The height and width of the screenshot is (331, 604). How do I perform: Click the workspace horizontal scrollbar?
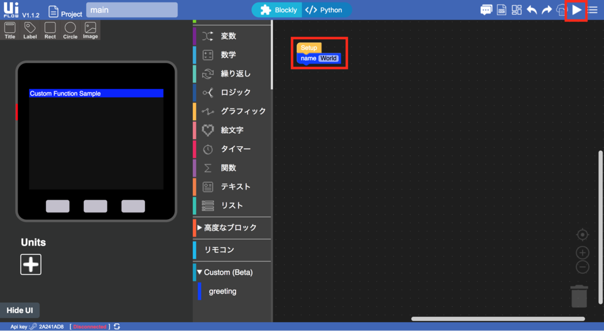[x=498, y=319]
